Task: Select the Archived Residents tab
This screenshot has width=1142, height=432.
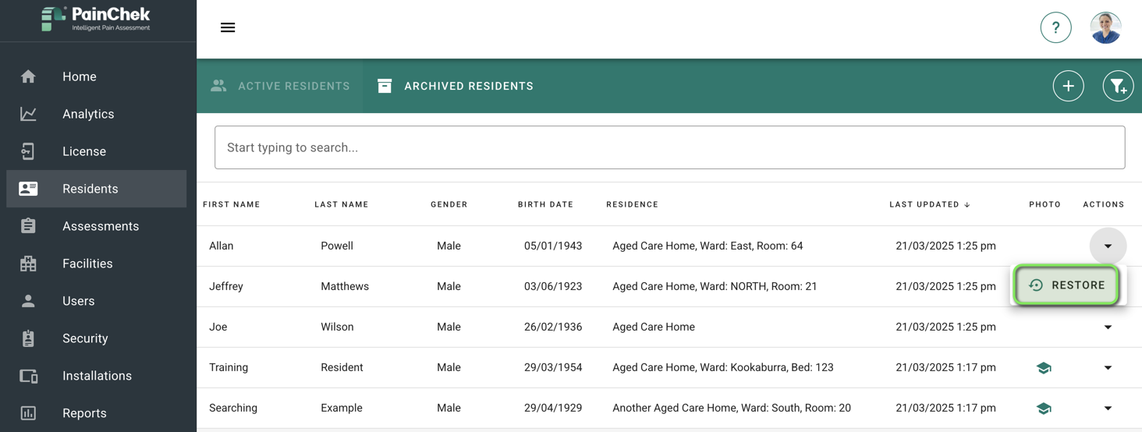Action: pyautogui.click(x=456, y=86)
